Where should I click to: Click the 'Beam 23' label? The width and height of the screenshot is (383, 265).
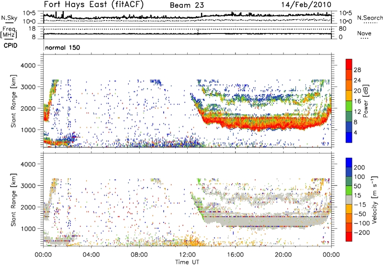(x=187, y=5)
